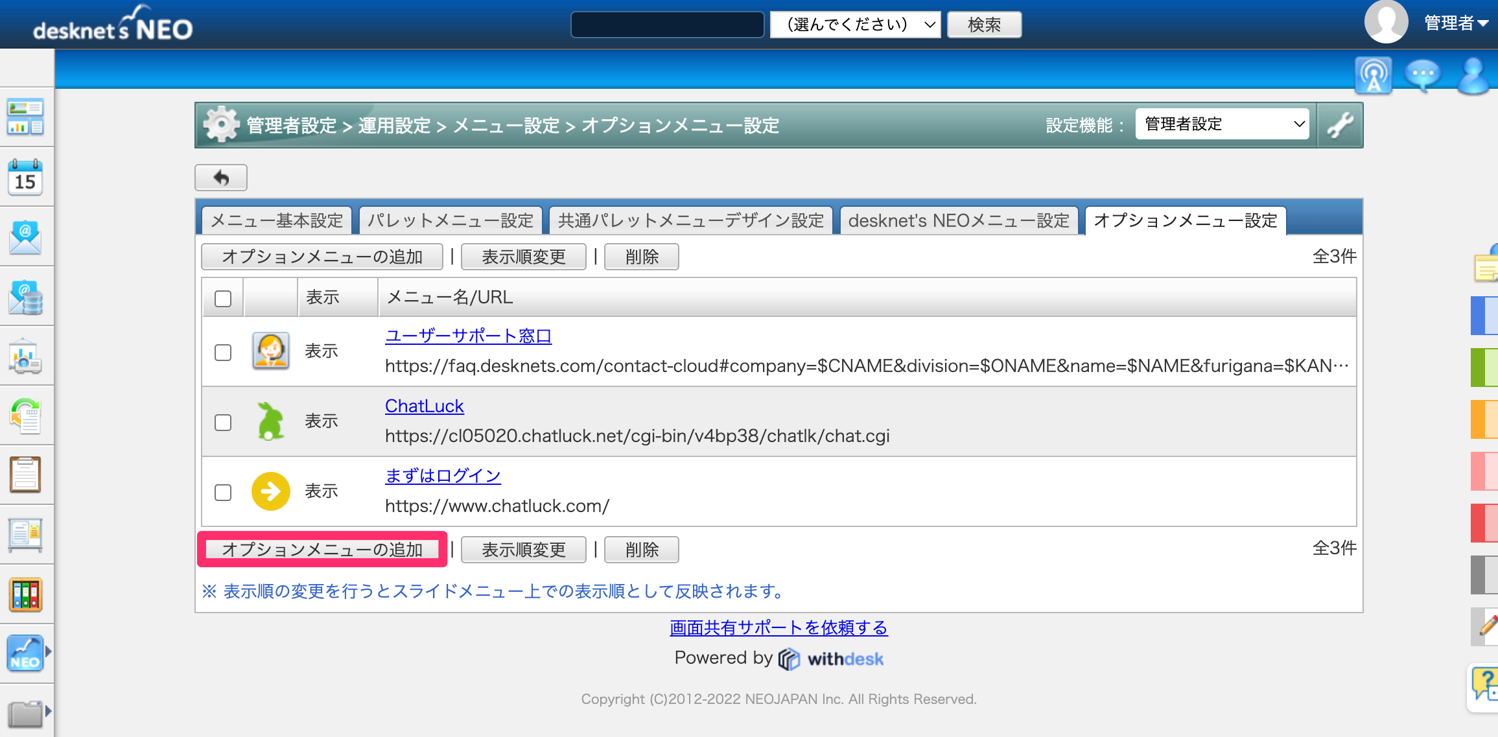Screen dimensions: 1498x737
Task: Open the chat speech bubble icon
Action: (1423, 76)
